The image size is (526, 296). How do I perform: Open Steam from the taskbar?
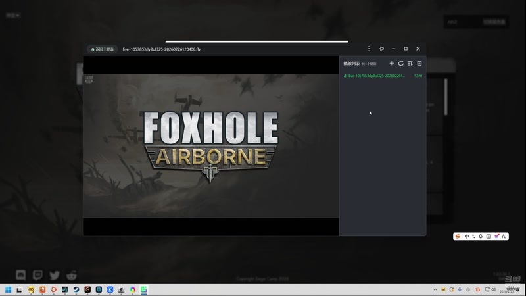click(76, 289)
